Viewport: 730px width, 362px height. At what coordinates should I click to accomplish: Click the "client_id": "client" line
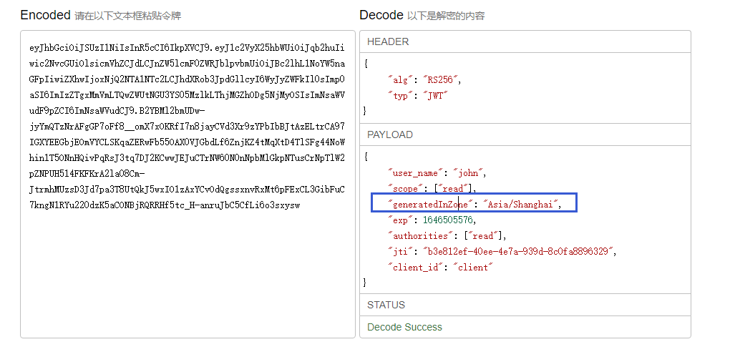click(x=440, y=268)
